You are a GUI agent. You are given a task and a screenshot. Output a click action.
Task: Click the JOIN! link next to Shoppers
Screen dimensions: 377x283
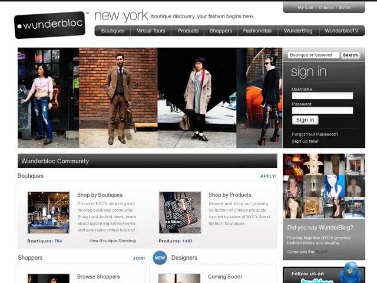pos(139,258)
